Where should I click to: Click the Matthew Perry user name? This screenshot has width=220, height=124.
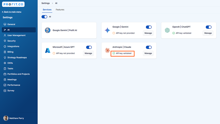click(x=16, y=118)
